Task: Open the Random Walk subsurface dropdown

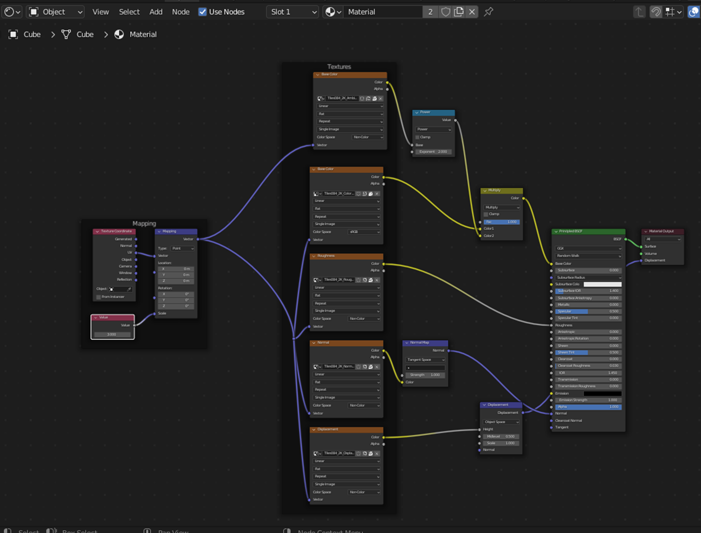Action: 588,256
